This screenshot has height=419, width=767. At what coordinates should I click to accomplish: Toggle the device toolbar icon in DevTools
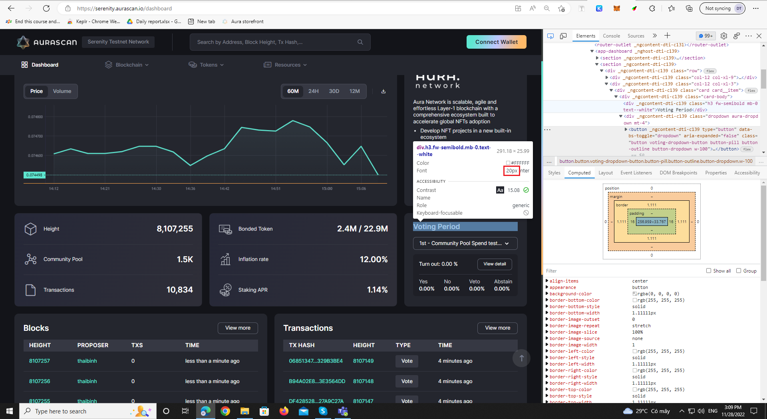[563, 36]
